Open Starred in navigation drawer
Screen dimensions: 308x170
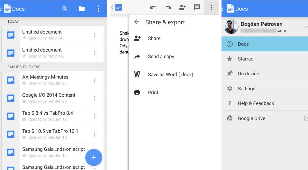pos(265,59)
